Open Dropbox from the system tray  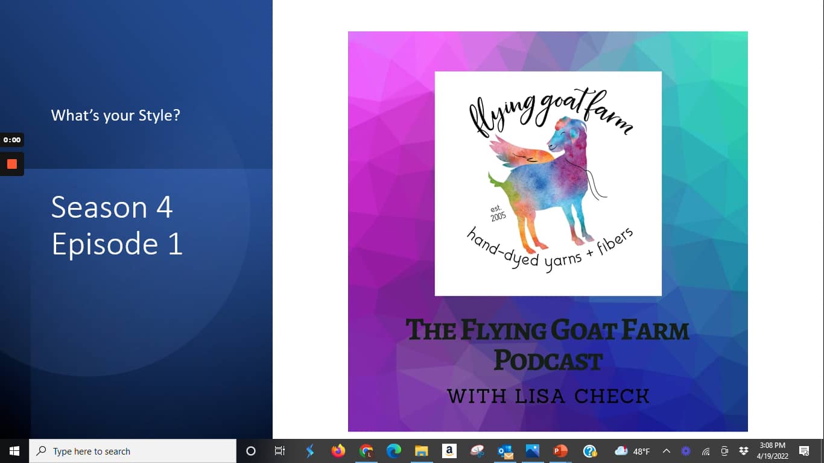[744, 451]
